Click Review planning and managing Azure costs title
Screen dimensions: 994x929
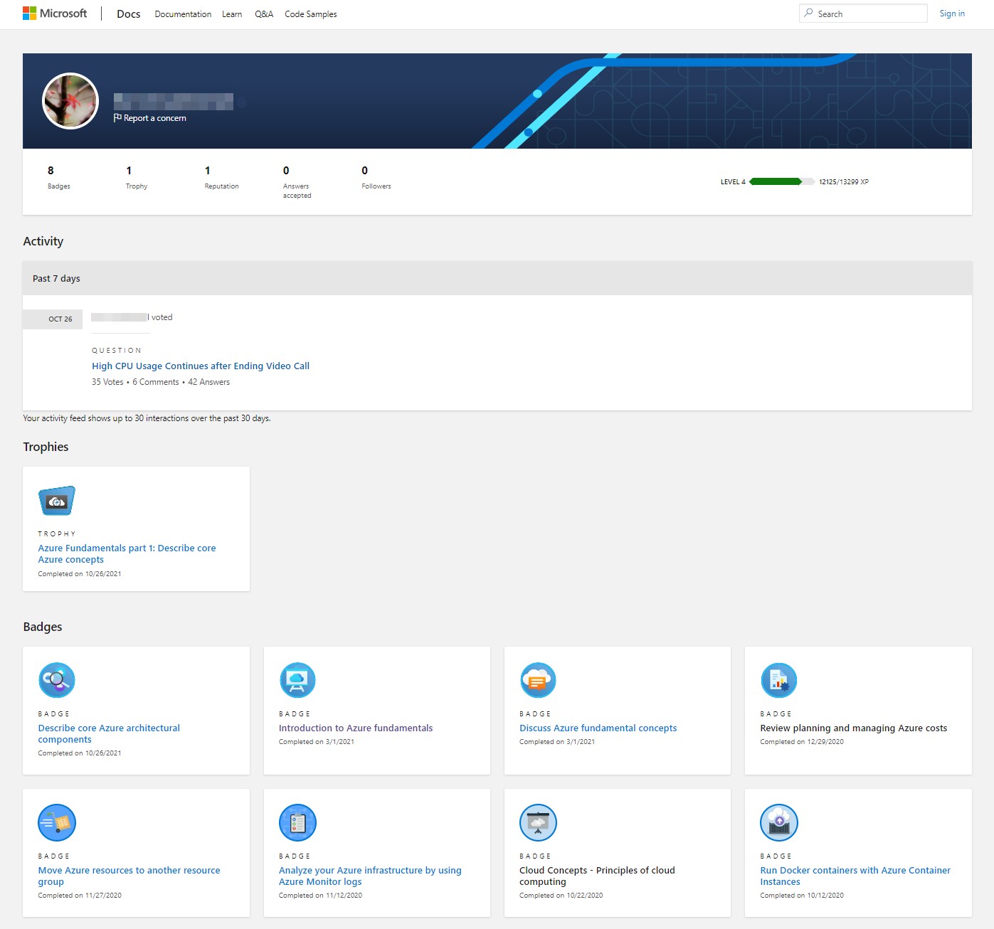(x=853, y=728)
